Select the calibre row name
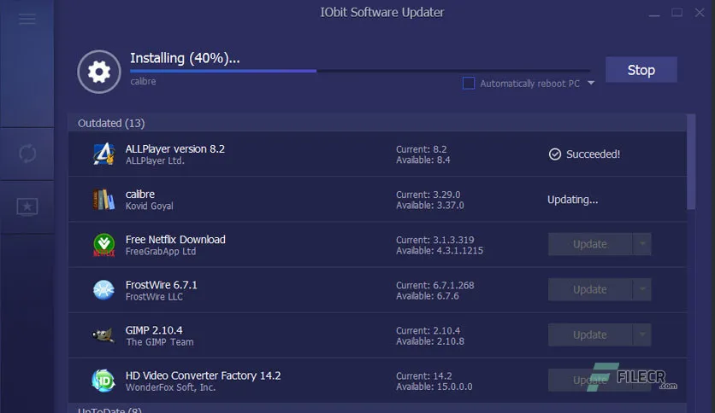Image resolution: width=715 pixels, height=413 pixels. tap(140, 195)
